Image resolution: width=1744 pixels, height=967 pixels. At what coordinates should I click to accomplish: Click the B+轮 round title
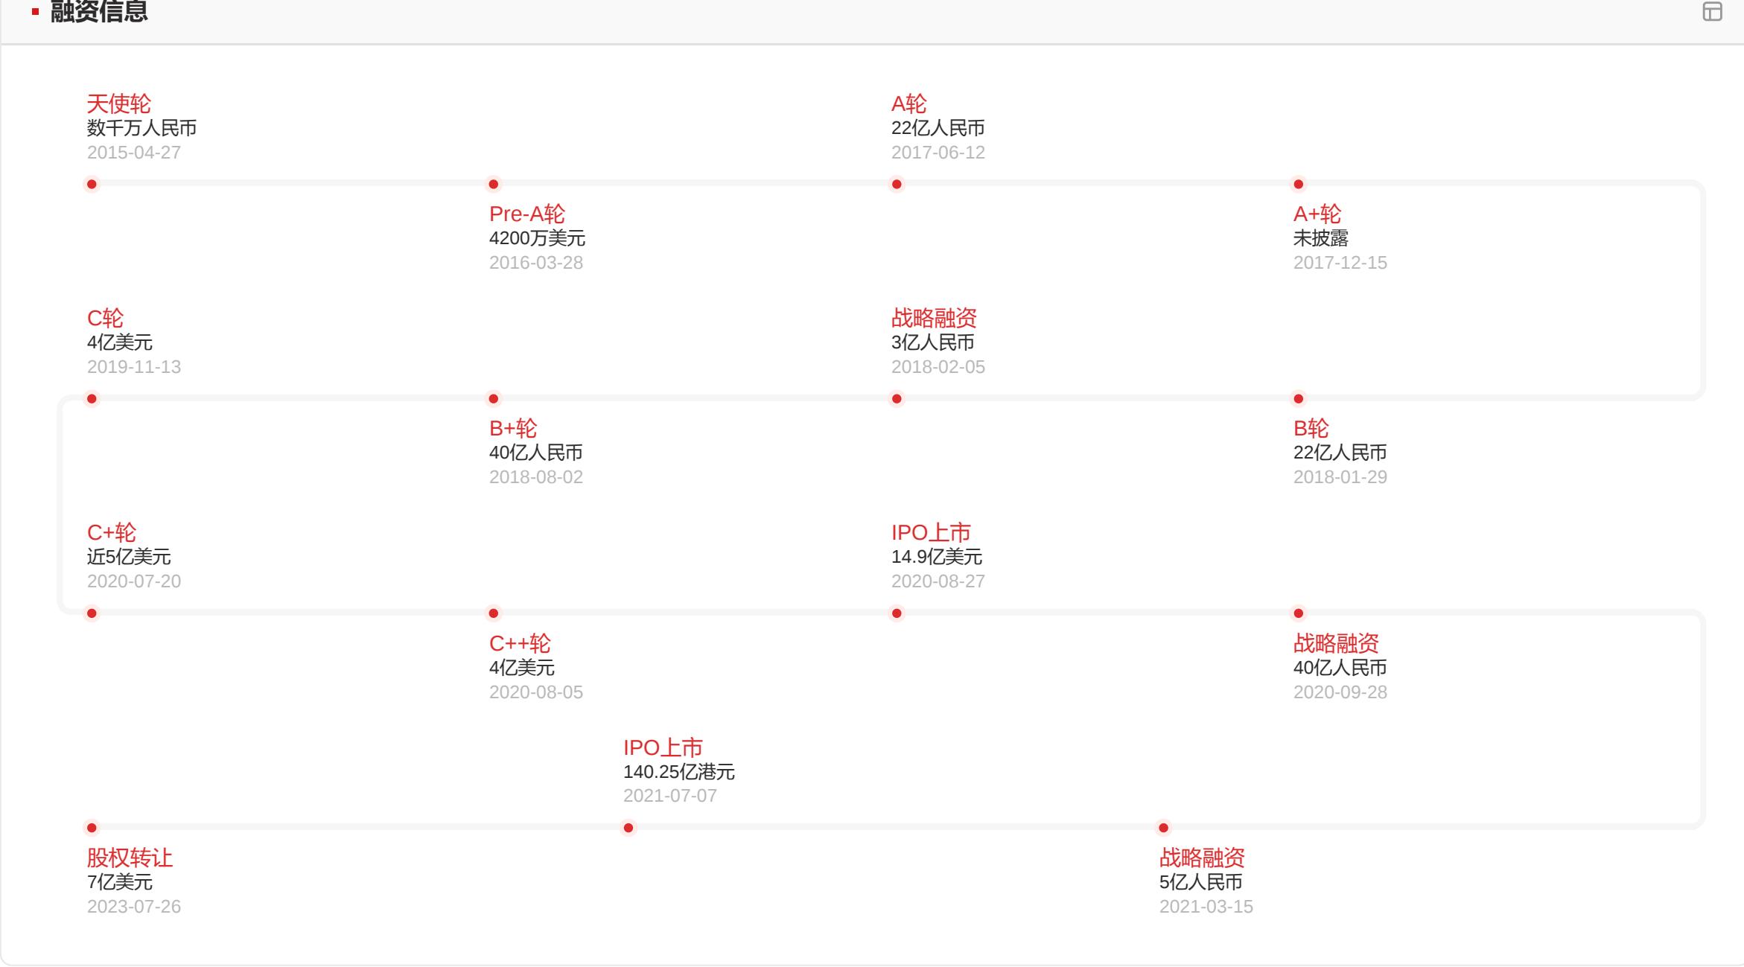coord(513,428)
